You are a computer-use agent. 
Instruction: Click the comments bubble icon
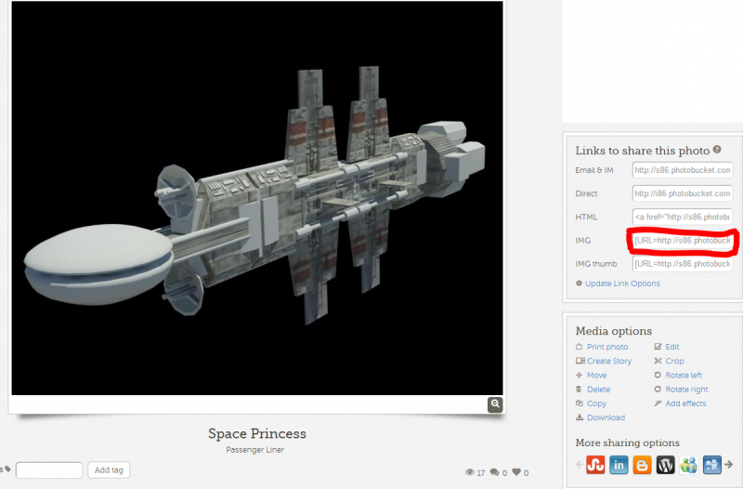click(495, 473)
